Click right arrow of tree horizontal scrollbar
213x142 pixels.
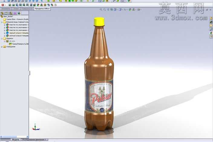28,137
